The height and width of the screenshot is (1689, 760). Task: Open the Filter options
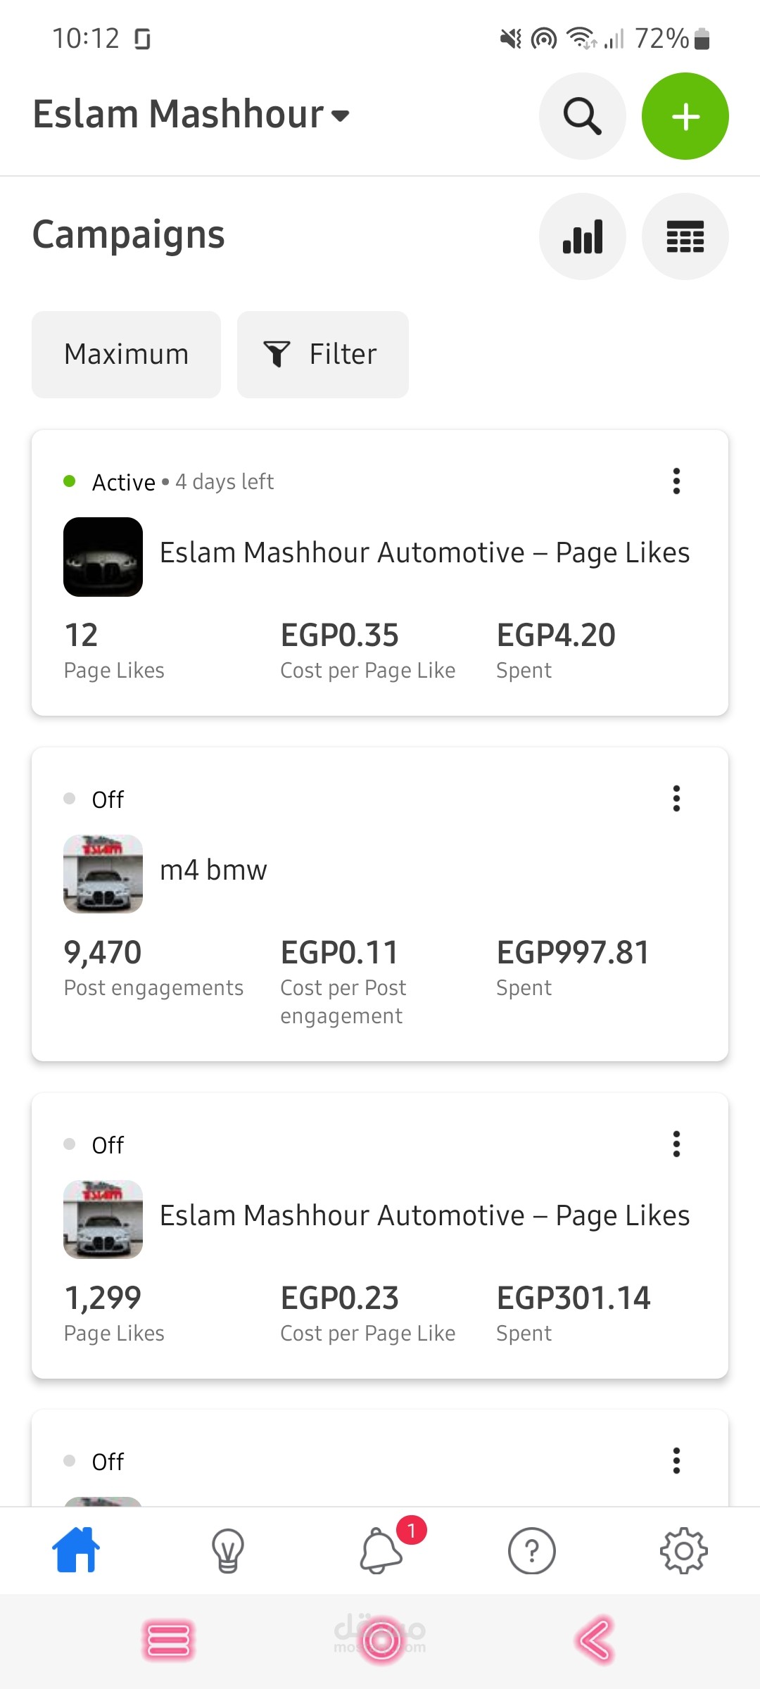click(x=322, y=355)
